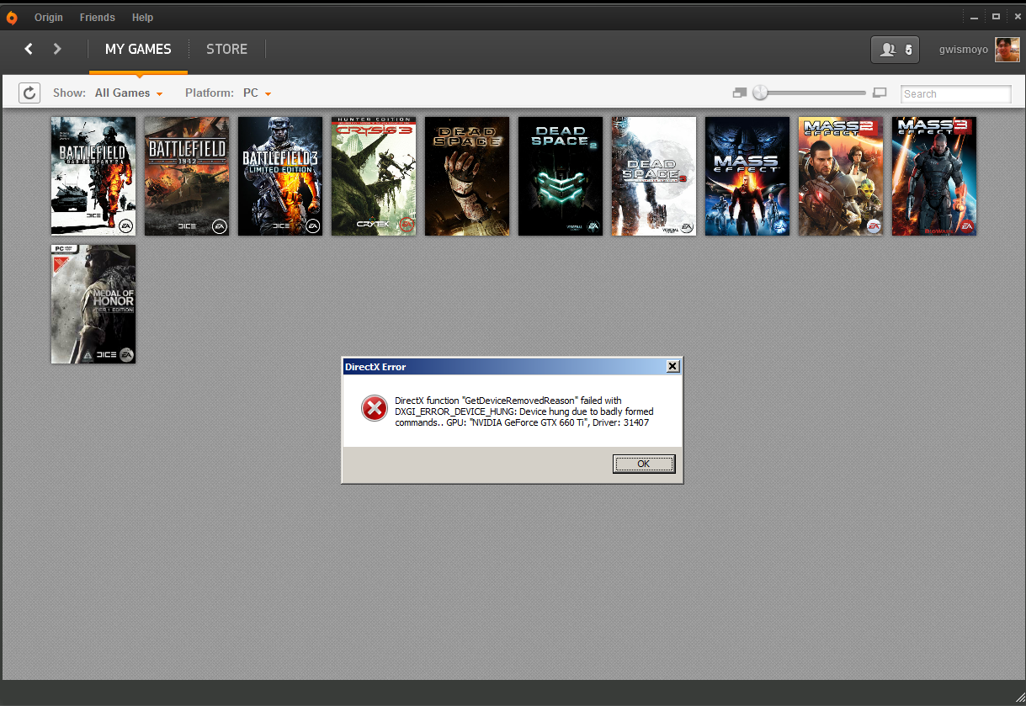Select the Mass Effect 3 game cover
Screen dimensions: 1026x706
pos(934,176)
